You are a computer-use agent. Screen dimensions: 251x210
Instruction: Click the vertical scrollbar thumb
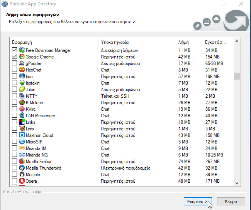[237, 76]
